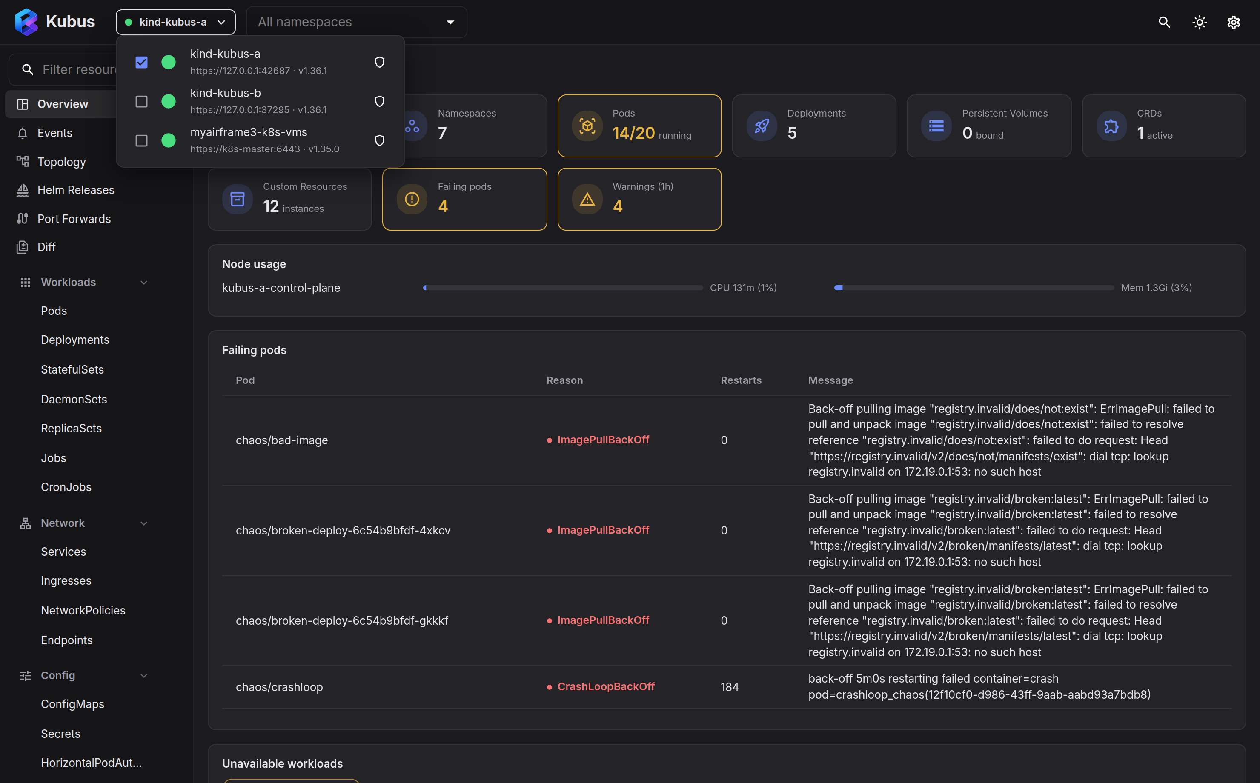Open Topology in the sidebar
The image size is (1260, 783).
click(x=62, y=162)
